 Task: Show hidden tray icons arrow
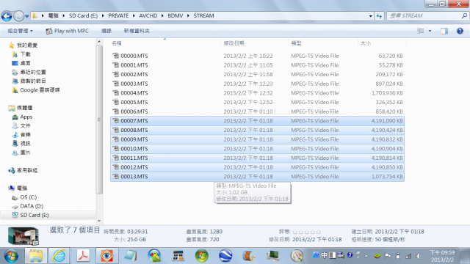(x=366, y=256)
